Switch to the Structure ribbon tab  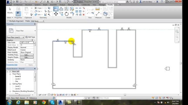28,5
